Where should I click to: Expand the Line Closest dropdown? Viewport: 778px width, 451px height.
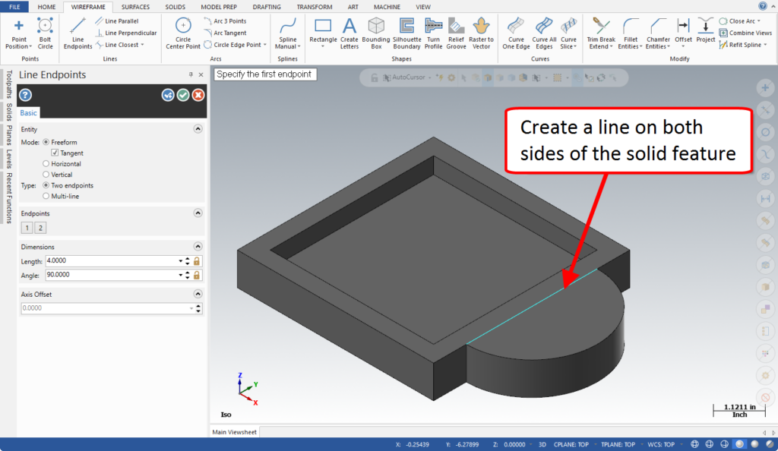[142, 45]
